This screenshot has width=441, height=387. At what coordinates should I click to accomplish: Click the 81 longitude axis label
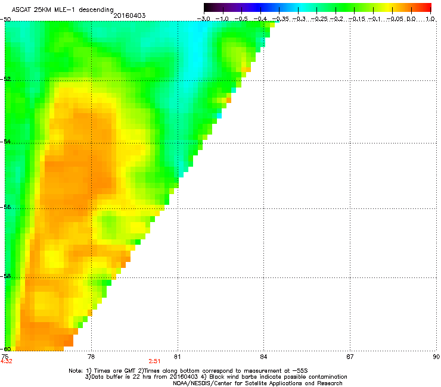click(x=177, y=357)
